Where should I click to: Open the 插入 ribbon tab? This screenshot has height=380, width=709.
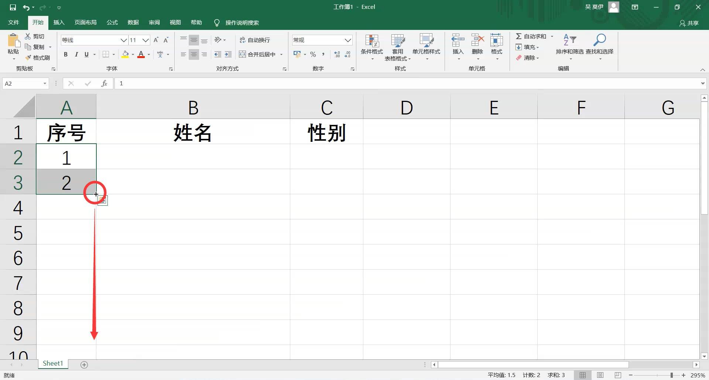tap(59, 23)
